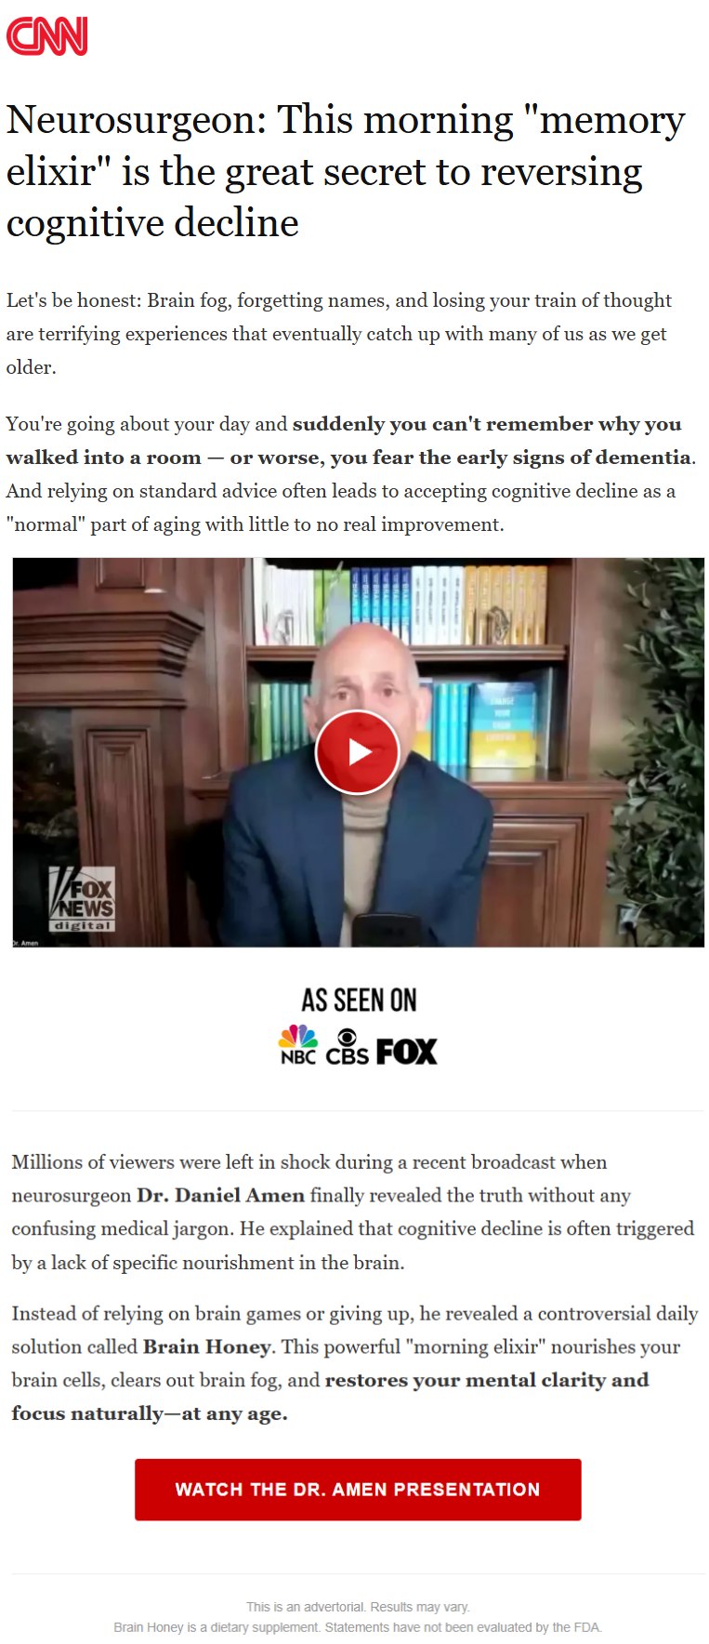This screenshot has width=709, height=1644.
Task: Click the advertorial disclaimer text
Action: point(358,1606)
